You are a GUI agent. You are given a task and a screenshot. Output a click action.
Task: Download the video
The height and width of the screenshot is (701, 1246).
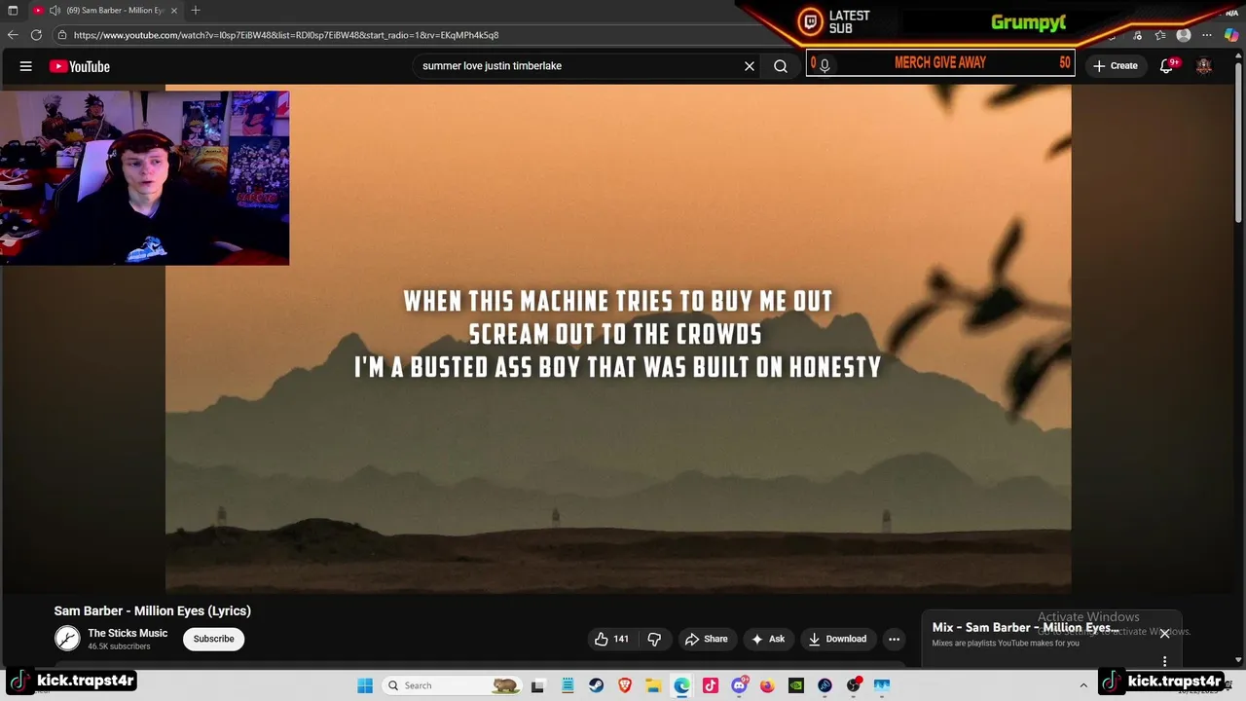837,639
